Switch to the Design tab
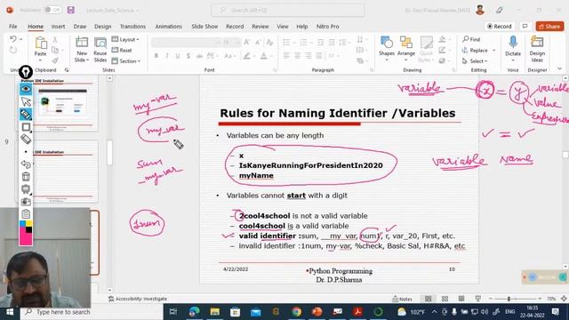The height and width of the screenshot is (320, 569). (x=103, y=26)
